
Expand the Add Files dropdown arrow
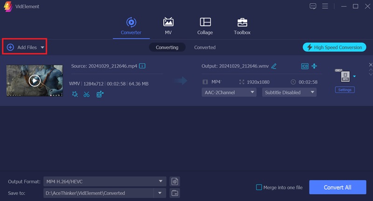42,48
